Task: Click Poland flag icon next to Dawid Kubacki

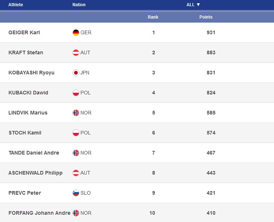Action: tap(76, 93)
